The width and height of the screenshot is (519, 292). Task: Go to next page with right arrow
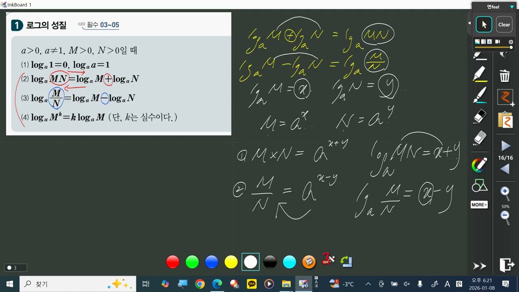[505, 146]
